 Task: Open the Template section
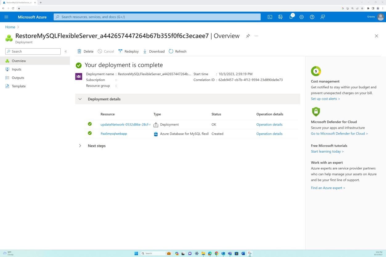pyautogui.click(x=18, y=86)
